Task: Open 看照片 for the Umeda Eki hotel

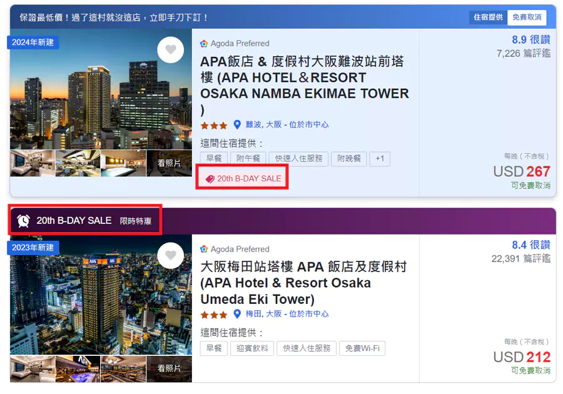Action: point(169,368)
